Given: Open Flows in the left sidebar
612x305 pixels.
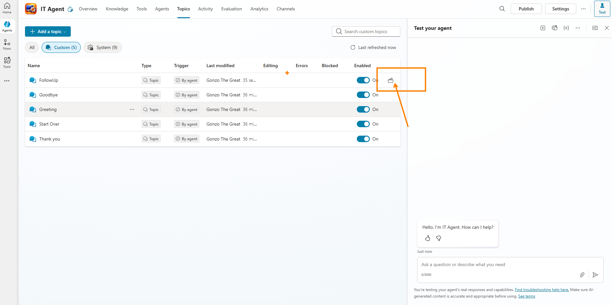Looking at the screenshot, I should coord(7,44).
